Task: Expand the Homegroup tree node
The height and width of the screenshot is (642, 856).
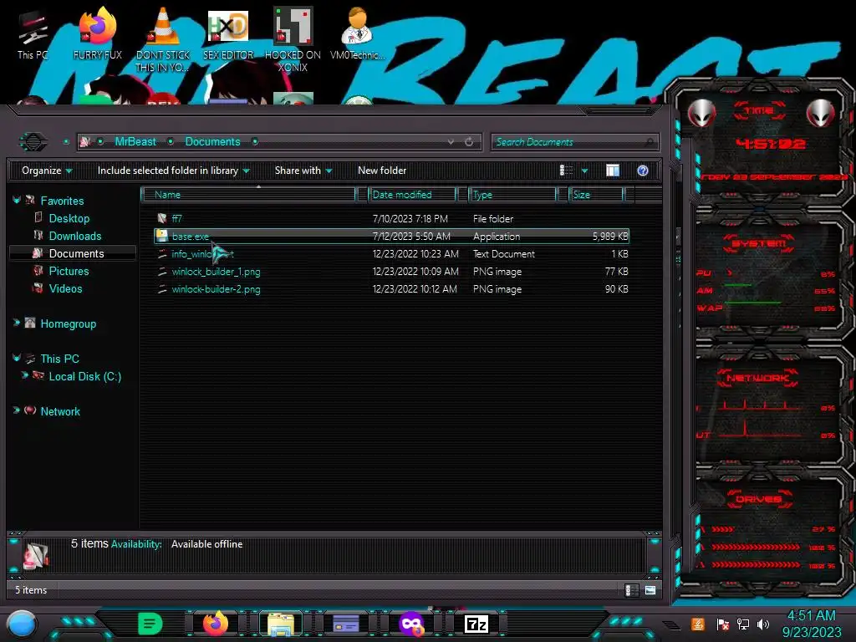Action: point(17,324)
